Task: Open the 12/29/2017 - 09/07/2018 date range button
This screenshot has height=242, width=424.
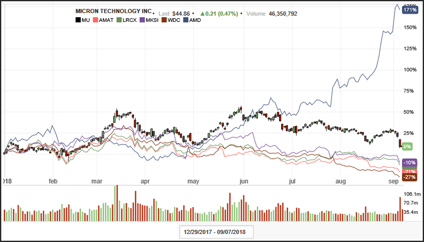Action: [216, 232]
